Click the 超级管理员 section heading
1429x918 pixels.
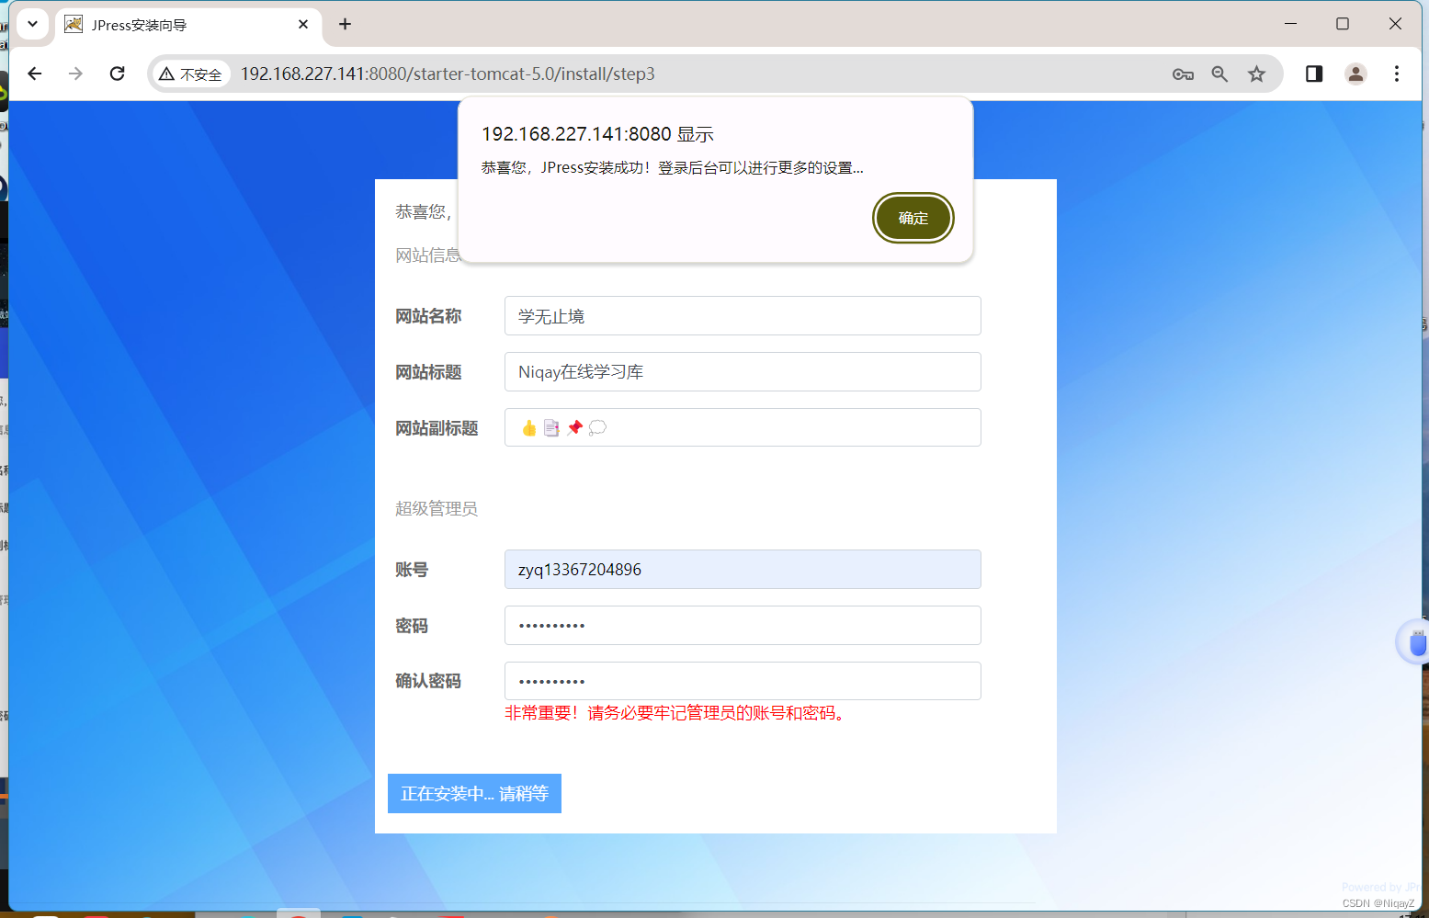[x=437, y=509]
